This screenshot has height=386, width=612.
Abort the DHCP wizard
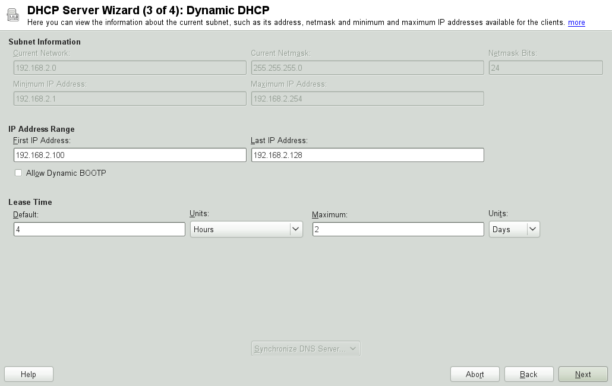tap(475, 374)
